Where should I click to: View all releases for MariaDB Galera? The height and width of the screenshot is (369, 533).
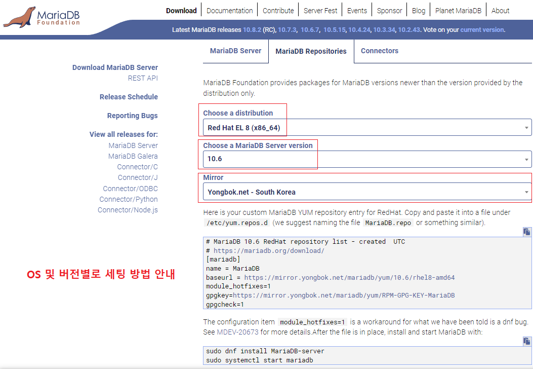(133, 156)
